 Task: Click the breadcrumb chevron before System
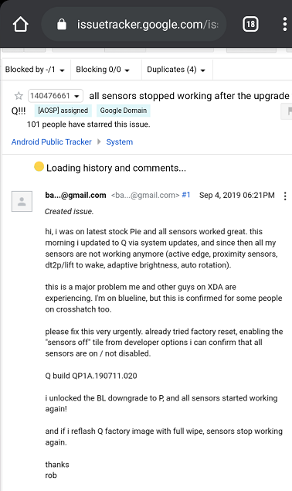(99, 142)
